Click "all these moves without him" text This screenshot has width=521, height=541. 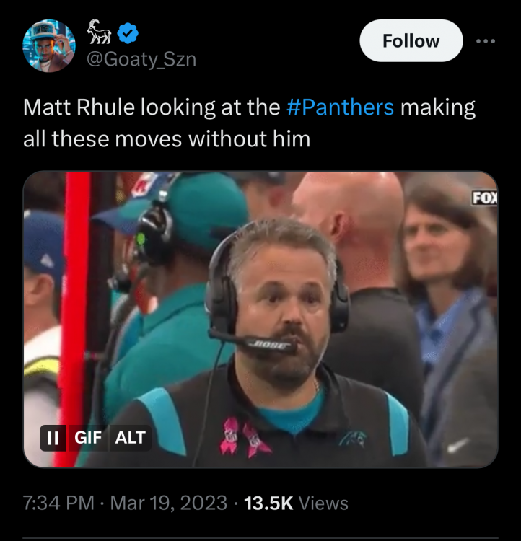click(167, 138)
